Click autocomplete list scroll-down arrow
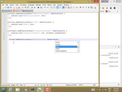The width and height of the screenshot is (122, 92). [78, 51]
